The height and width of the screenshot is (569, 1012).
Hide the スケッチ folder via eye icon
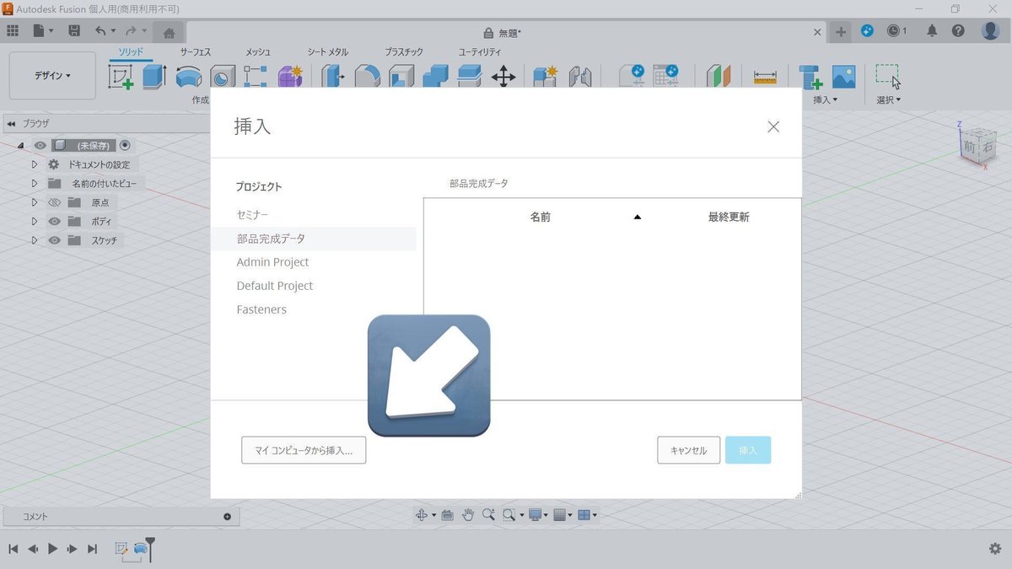point(55,240)
